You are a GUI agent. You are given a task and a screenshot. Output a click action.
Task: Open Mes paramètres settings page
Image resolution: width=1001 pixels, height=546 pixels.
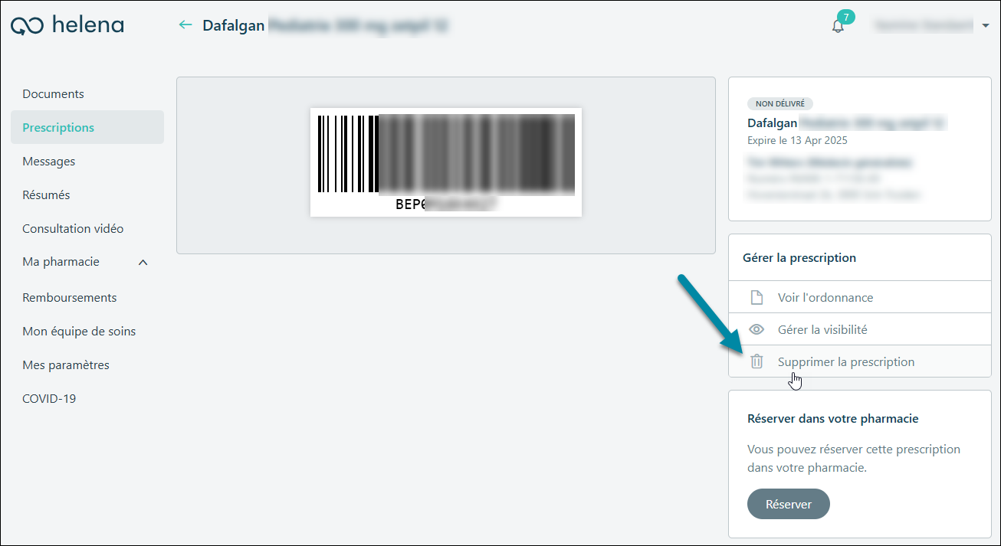click(66, 365)
